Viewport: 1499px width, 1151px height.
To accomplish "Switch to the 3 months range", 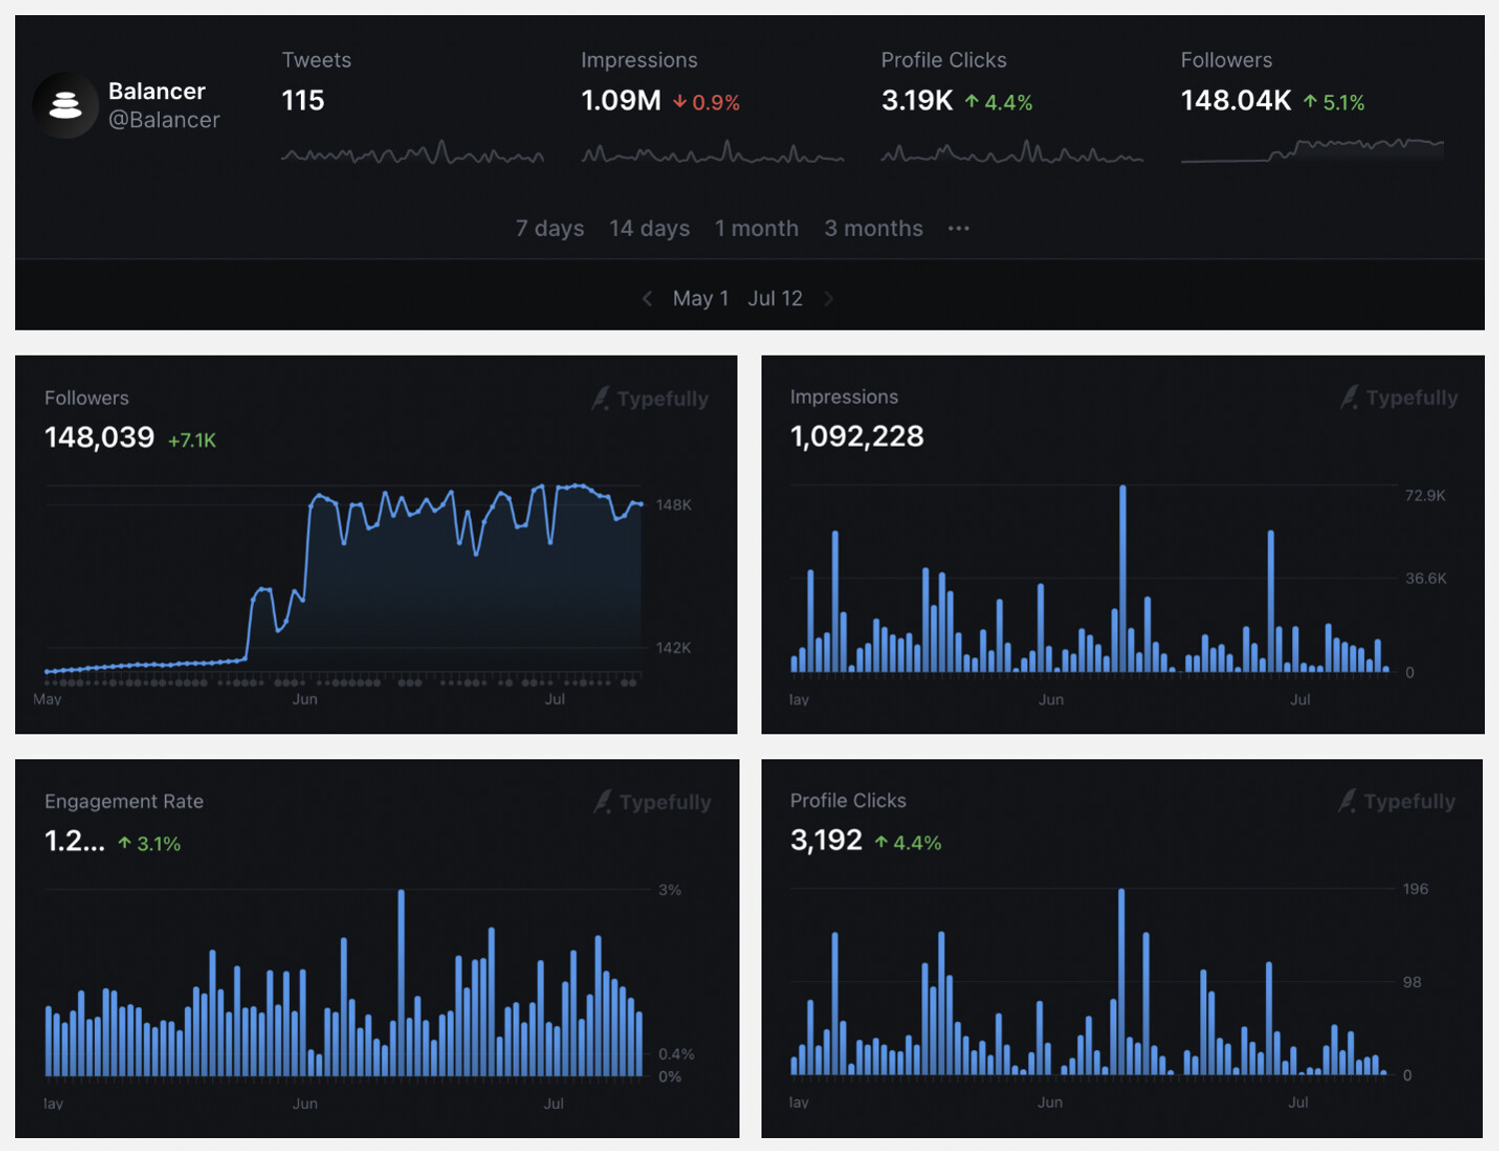I will (x=873, y=229).
